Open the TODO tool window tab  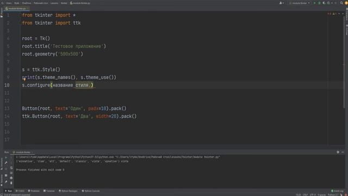tap(20, 191)
